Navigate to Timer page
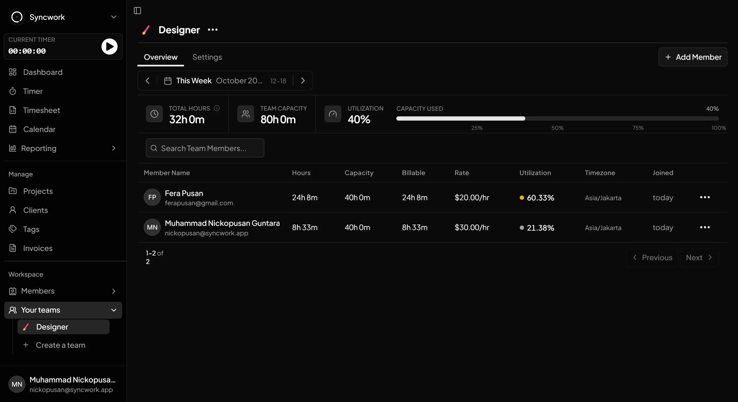 pyautogui.click(x=63, y=91)
